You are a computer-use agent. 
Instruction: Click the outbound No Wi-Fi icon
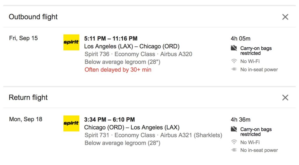coord(234,61)
